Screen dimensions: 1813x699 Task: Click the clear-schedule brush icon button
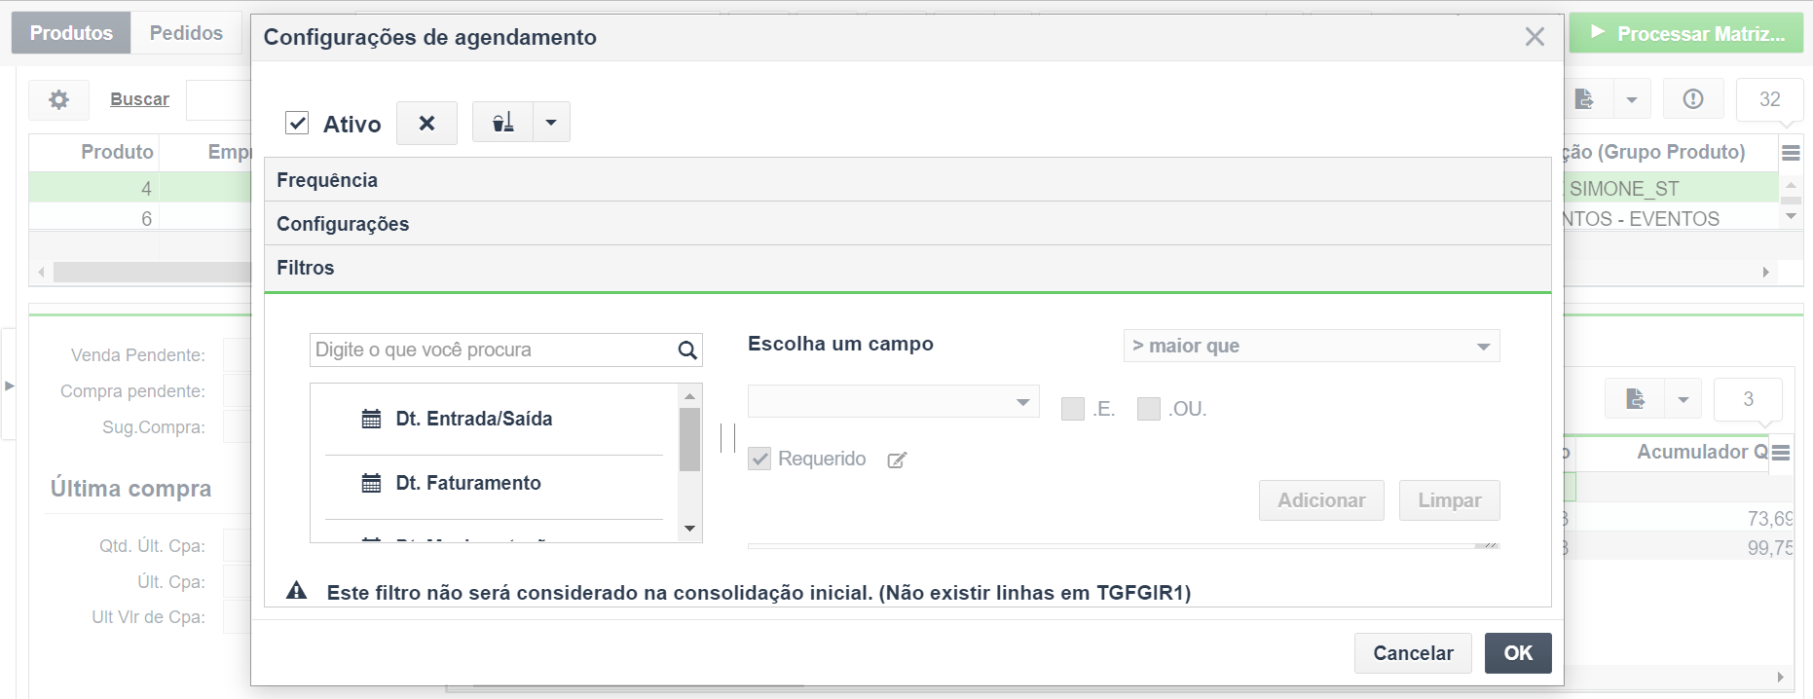[502, 123]
